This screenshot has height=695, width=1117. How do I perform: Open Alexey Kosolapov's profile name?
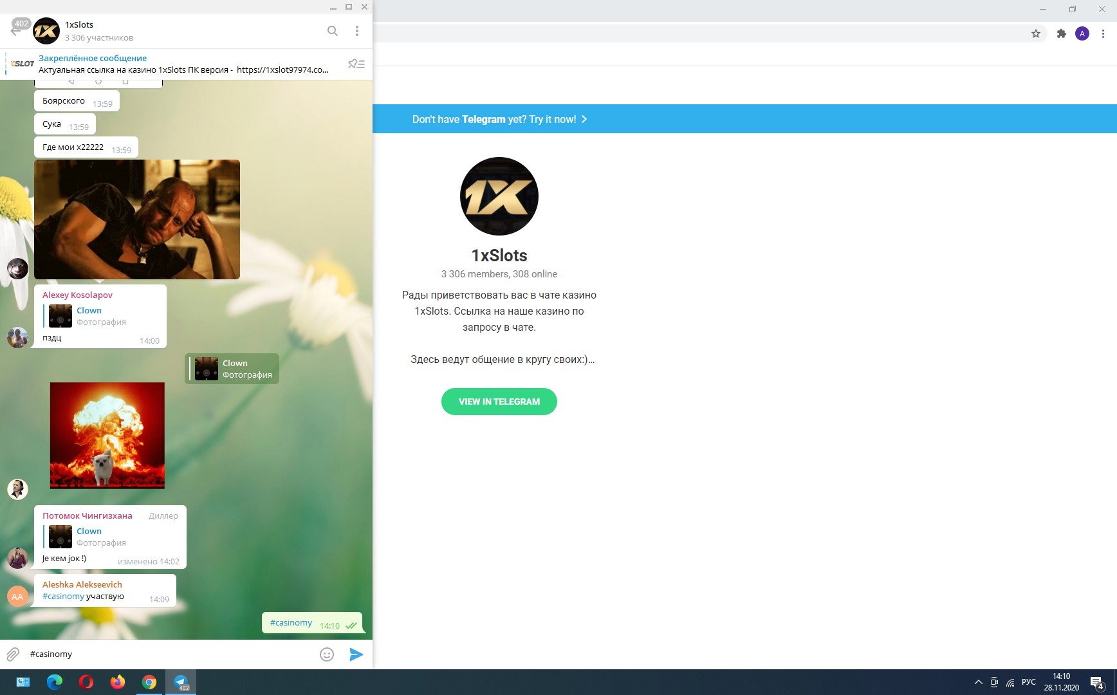(x=77, y=295)
